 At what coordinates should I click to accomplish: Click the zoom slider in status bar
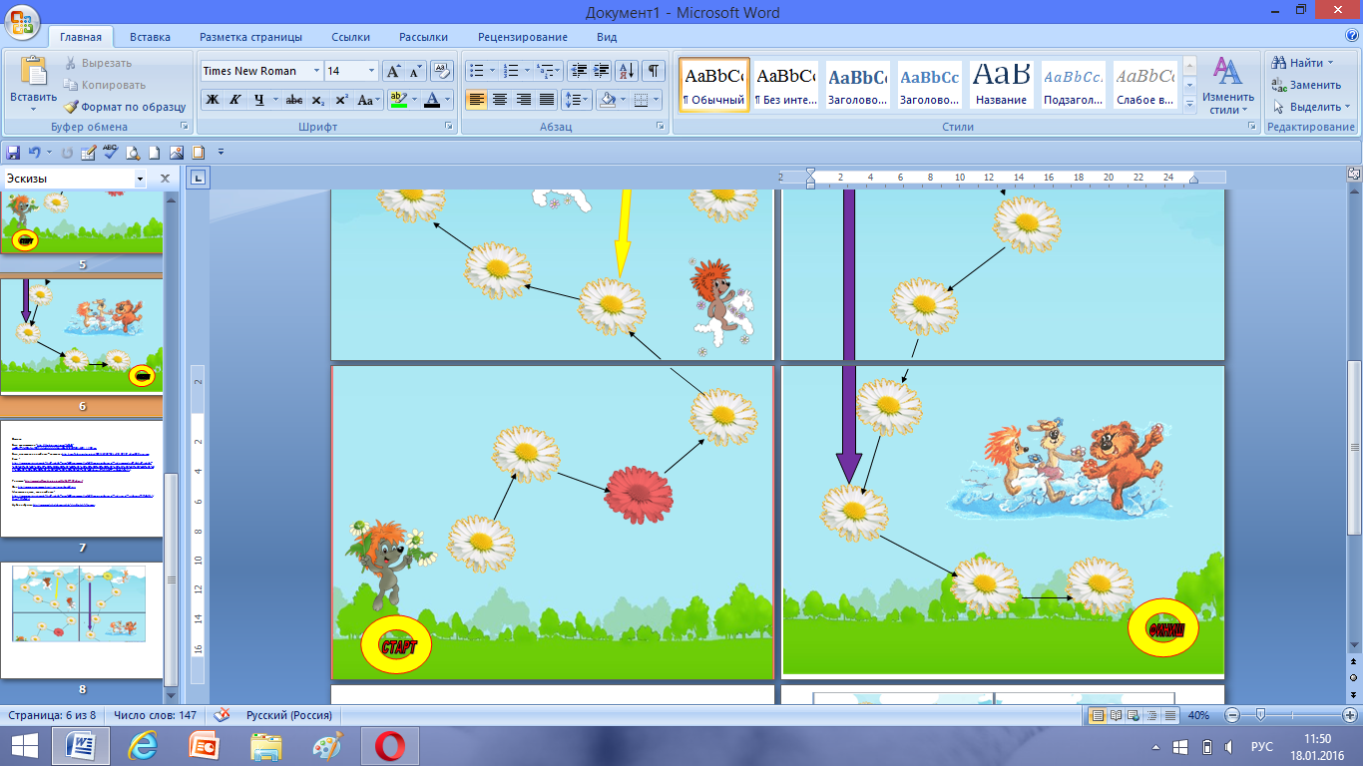(x=1261, y=715)
